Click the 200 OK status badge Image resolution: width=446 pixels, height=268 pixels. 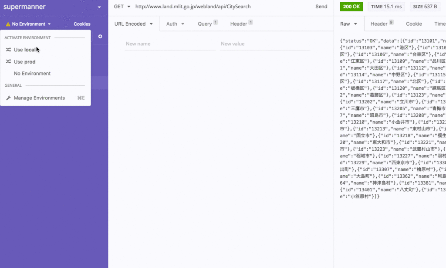[351, 7]
